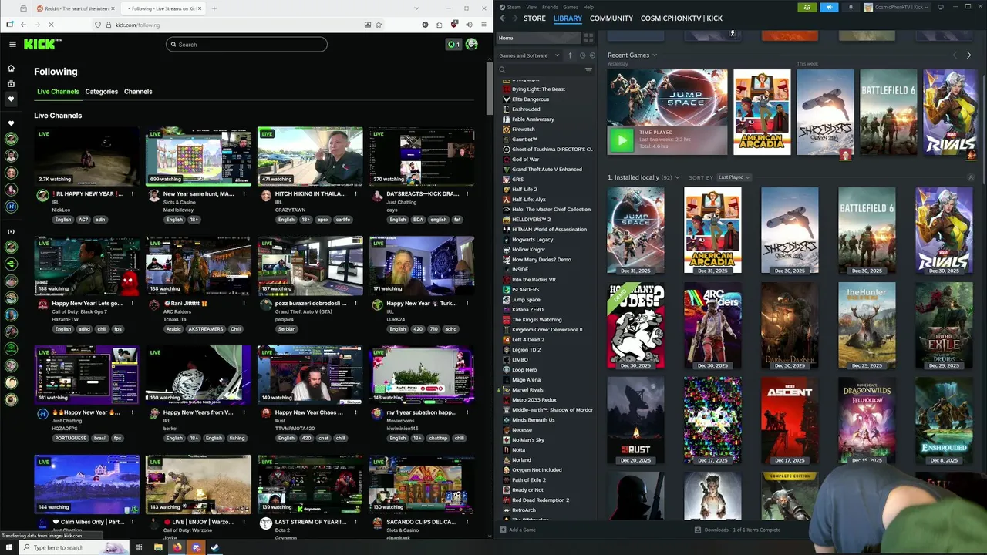
Task: Open the Kick user profile avatar
Action: pos(471,44)
